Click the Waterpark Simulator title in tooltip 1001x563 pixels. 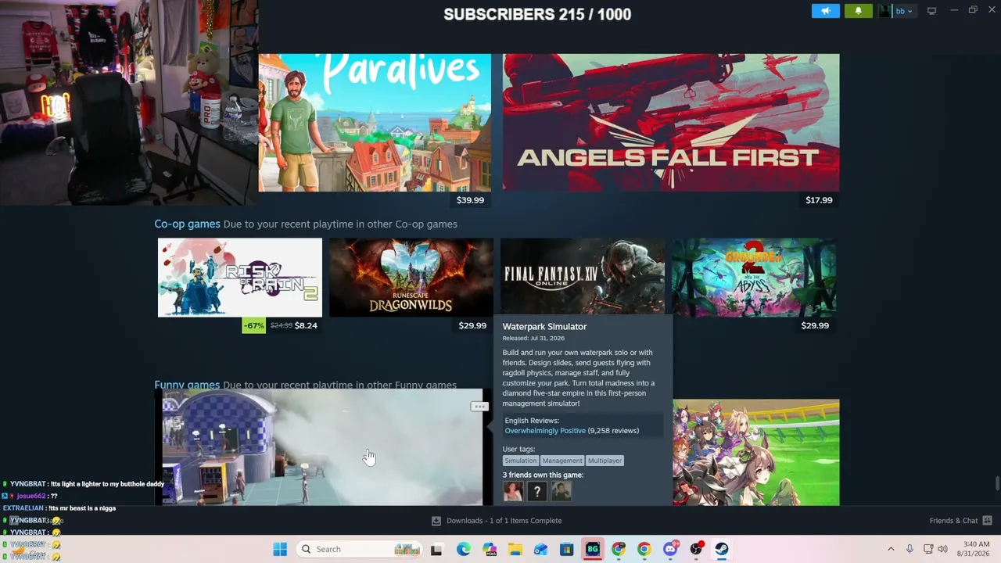544,326
